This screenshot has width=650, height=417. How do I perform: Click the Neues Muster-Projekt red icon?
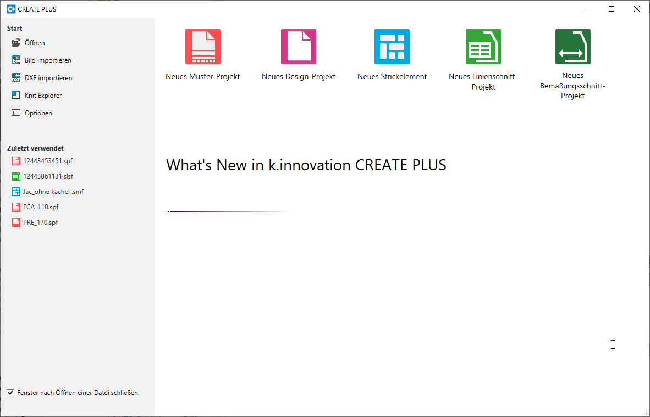click(202, 47)
